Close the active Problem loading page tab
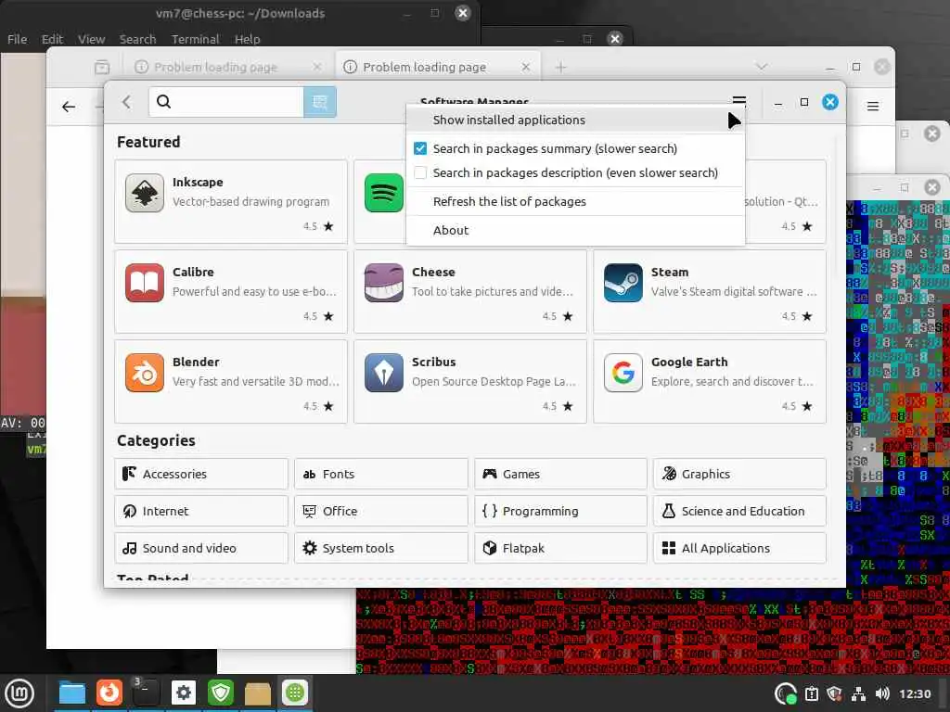This screenshot has width=950, height=712. 526,67
